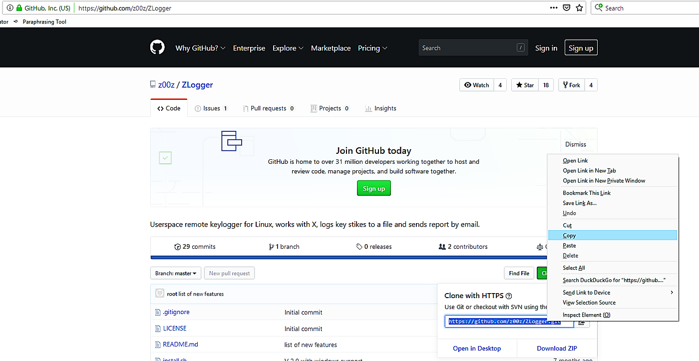The width and height of the screenshot is (699, 361).
Task: Click the green Sign up banner button
Action: [x=374, y=188]
